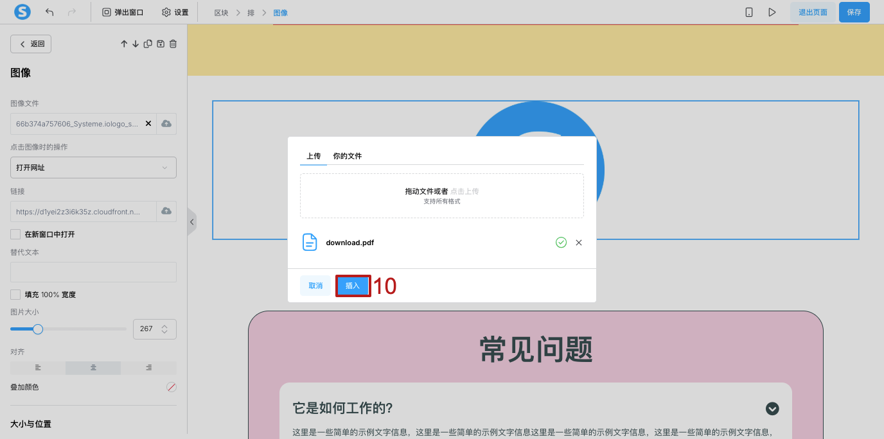Image resolution: width=884 pixels, height=439 pixels.
Task: Switch to mobile preview icon
Action: pos(749,12)
